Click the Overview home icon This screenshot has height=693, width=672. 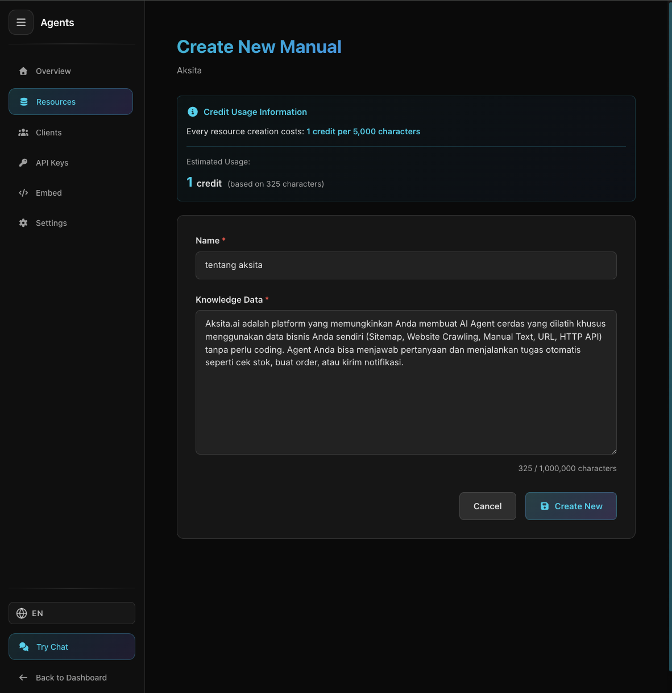coord(23,71)
